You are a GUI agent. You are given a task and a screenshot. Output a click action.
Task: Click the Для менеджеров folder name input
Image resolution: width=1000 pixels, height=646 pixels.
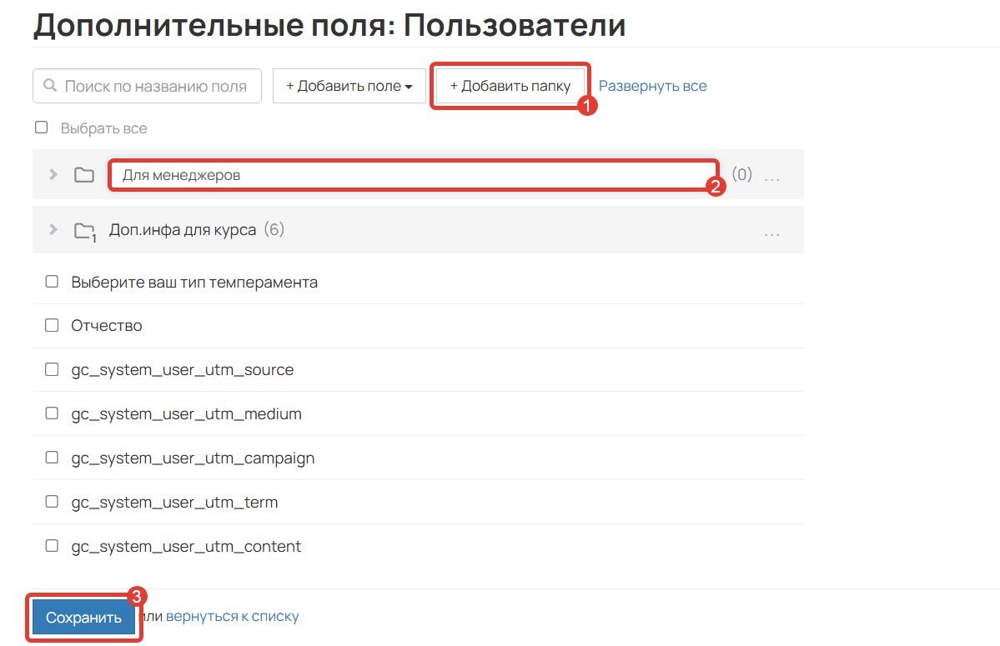coord(414,174)
